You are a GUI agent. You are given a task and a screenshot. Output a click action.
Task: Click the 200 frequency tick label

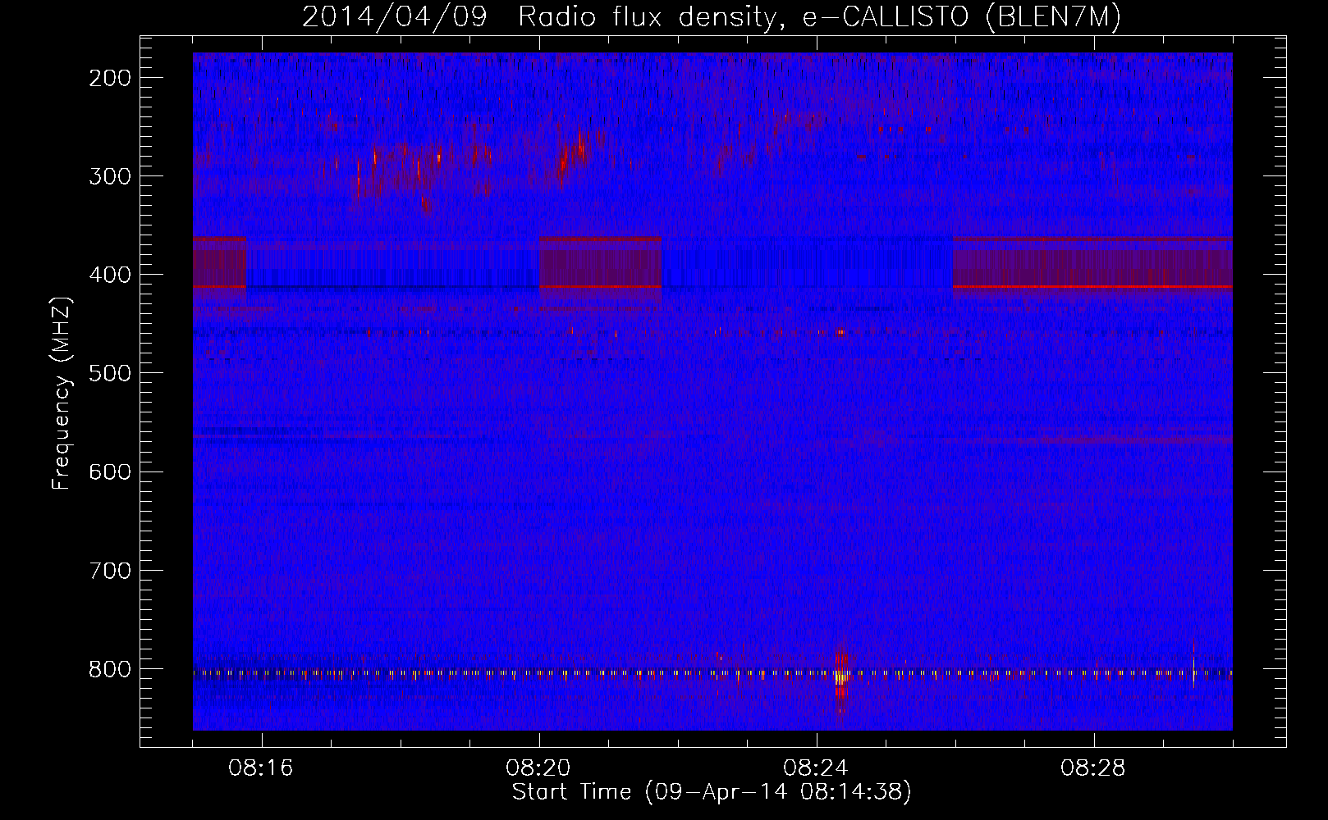[x=110, y=78]
